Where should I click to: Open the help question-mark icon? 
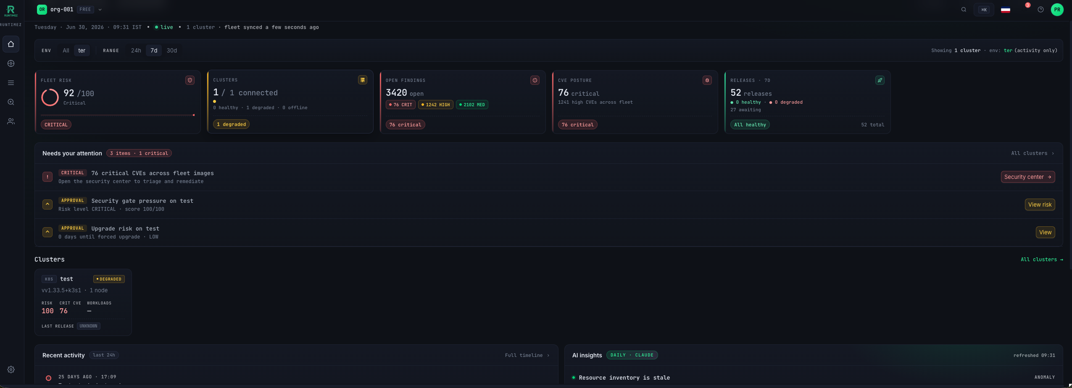(x=1040, y=9)
